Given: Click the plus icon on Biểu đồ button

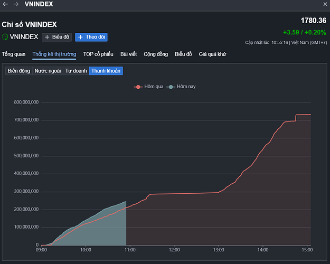Looking at the screenshot, I should (47, 37).
